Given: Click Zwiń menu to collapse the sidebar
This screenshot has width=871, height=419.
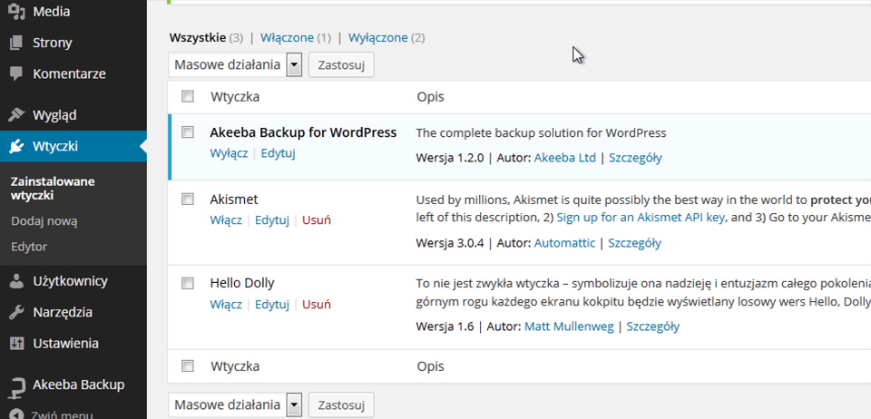Looking at the screenshot, I should 61,414.
